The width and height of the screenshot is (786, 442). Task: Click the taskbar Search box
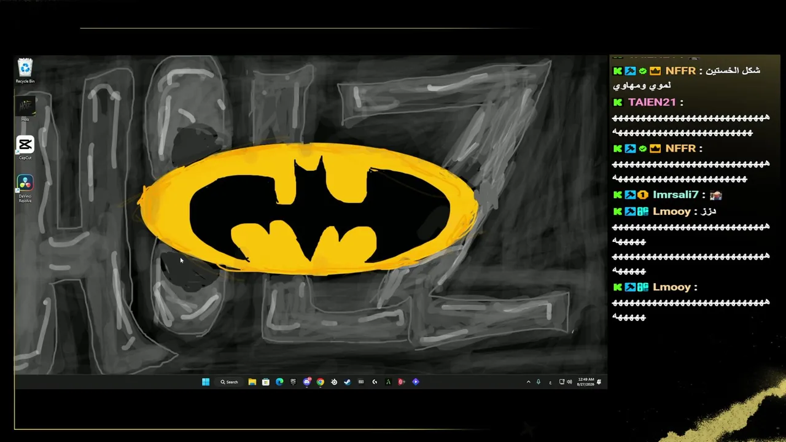point(229,382)
